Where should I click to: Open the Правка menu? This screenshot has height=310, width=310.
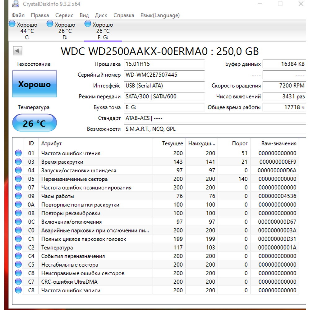[x=40, y=15]
